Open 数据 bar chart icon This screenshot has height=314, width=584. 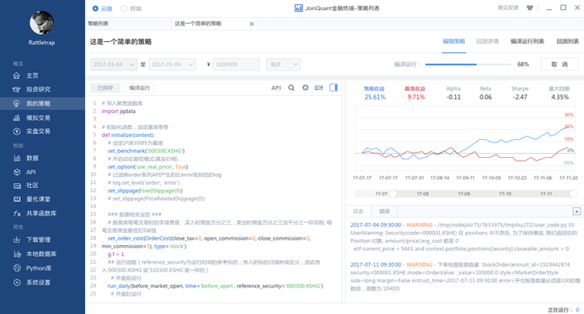pos(16,158)
